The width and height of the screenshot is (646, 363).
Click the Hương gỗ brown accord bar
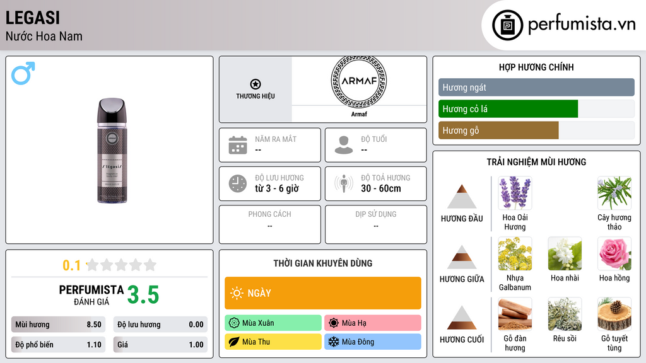pos(498,130)
